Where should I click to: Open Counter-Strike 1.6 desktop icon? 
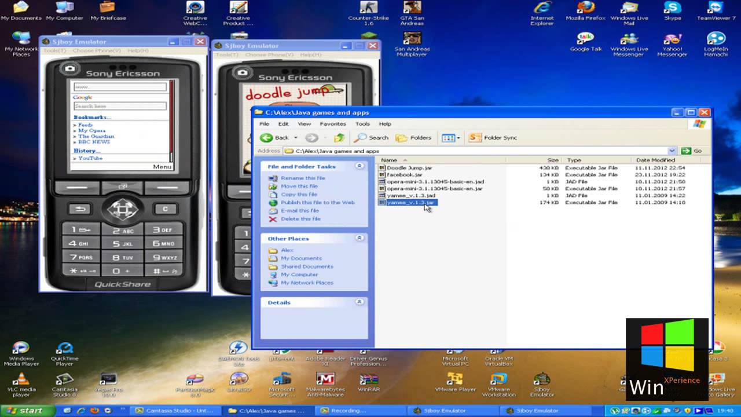click(x=369, y=14)
